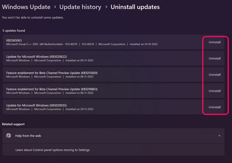Select the Feature enablement (KB5015669) title text
The height and width of the screenshot is (163, 232).
click(x=52, y=73)
